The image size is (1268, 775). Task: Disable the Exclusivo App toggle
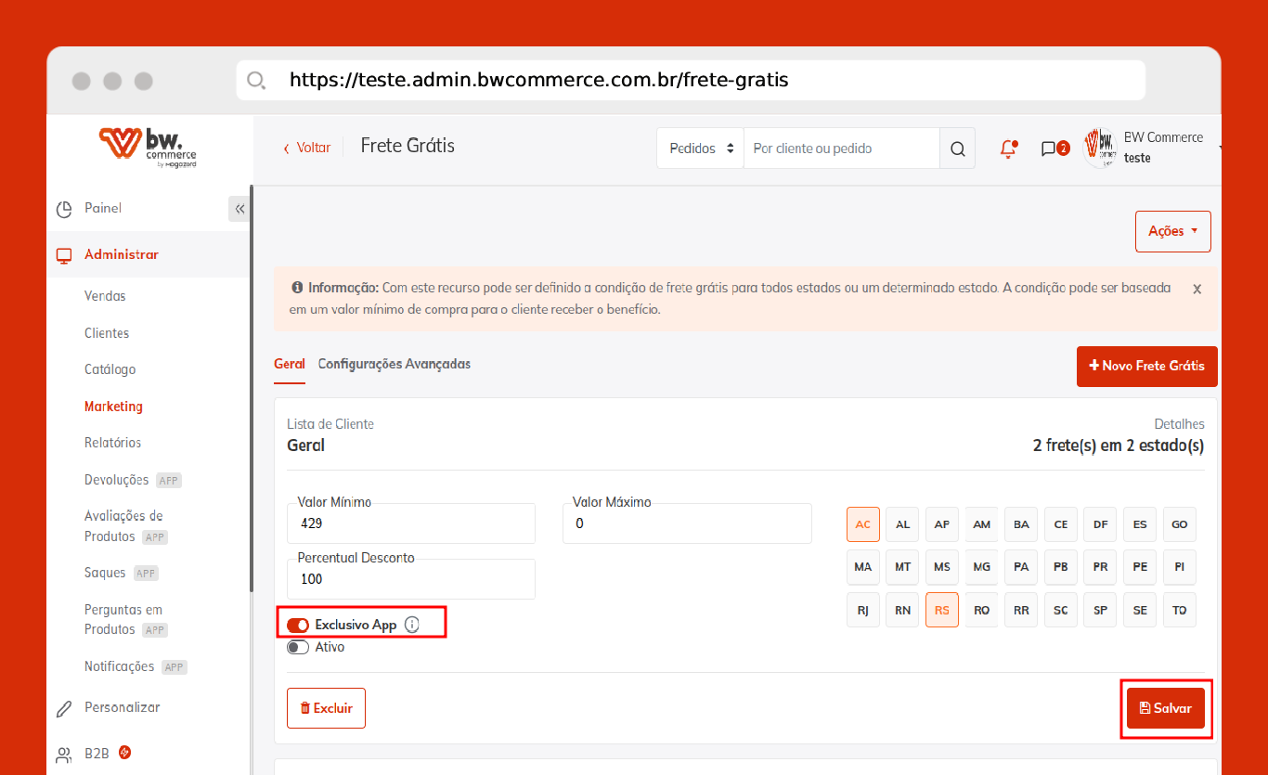pos(298,625)
